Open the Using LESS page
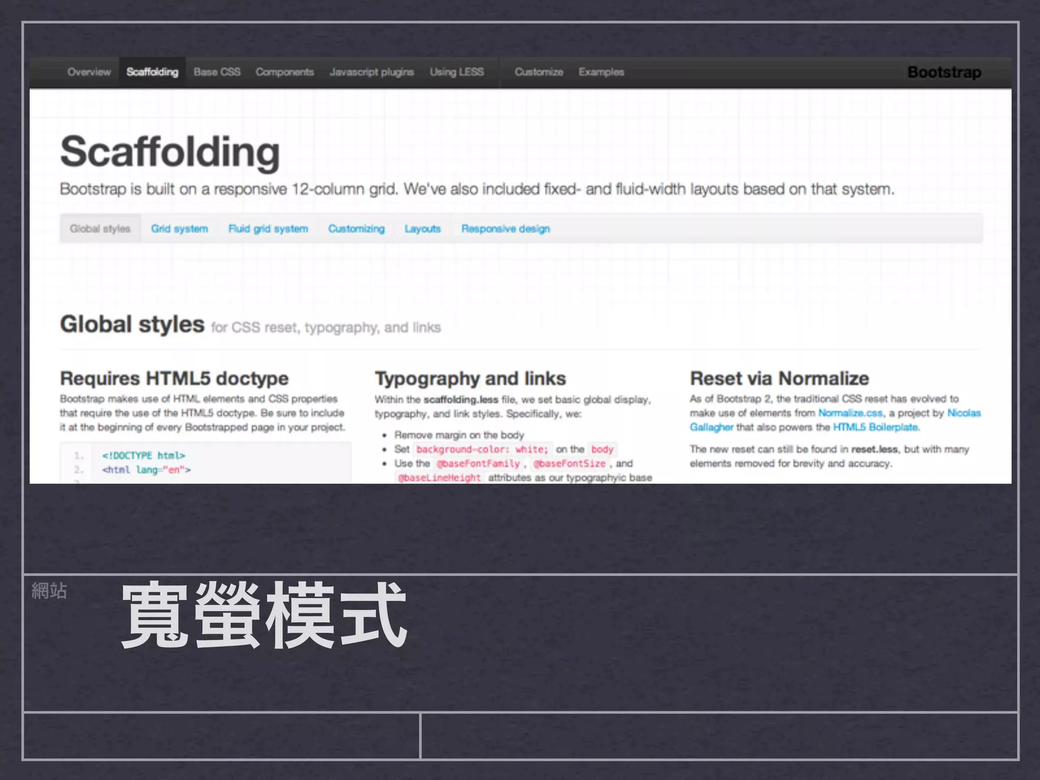1040x780 pixels. [457, 72]
